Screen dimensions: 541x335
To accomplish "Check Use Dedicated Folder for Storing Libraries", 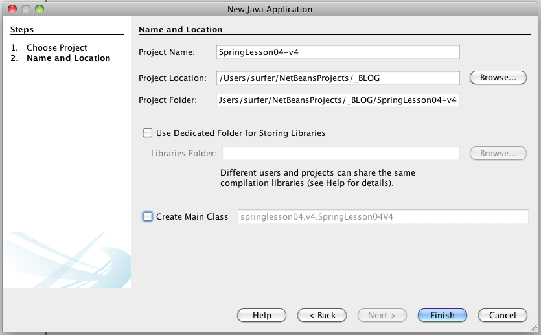I will [x=148, y=133].
